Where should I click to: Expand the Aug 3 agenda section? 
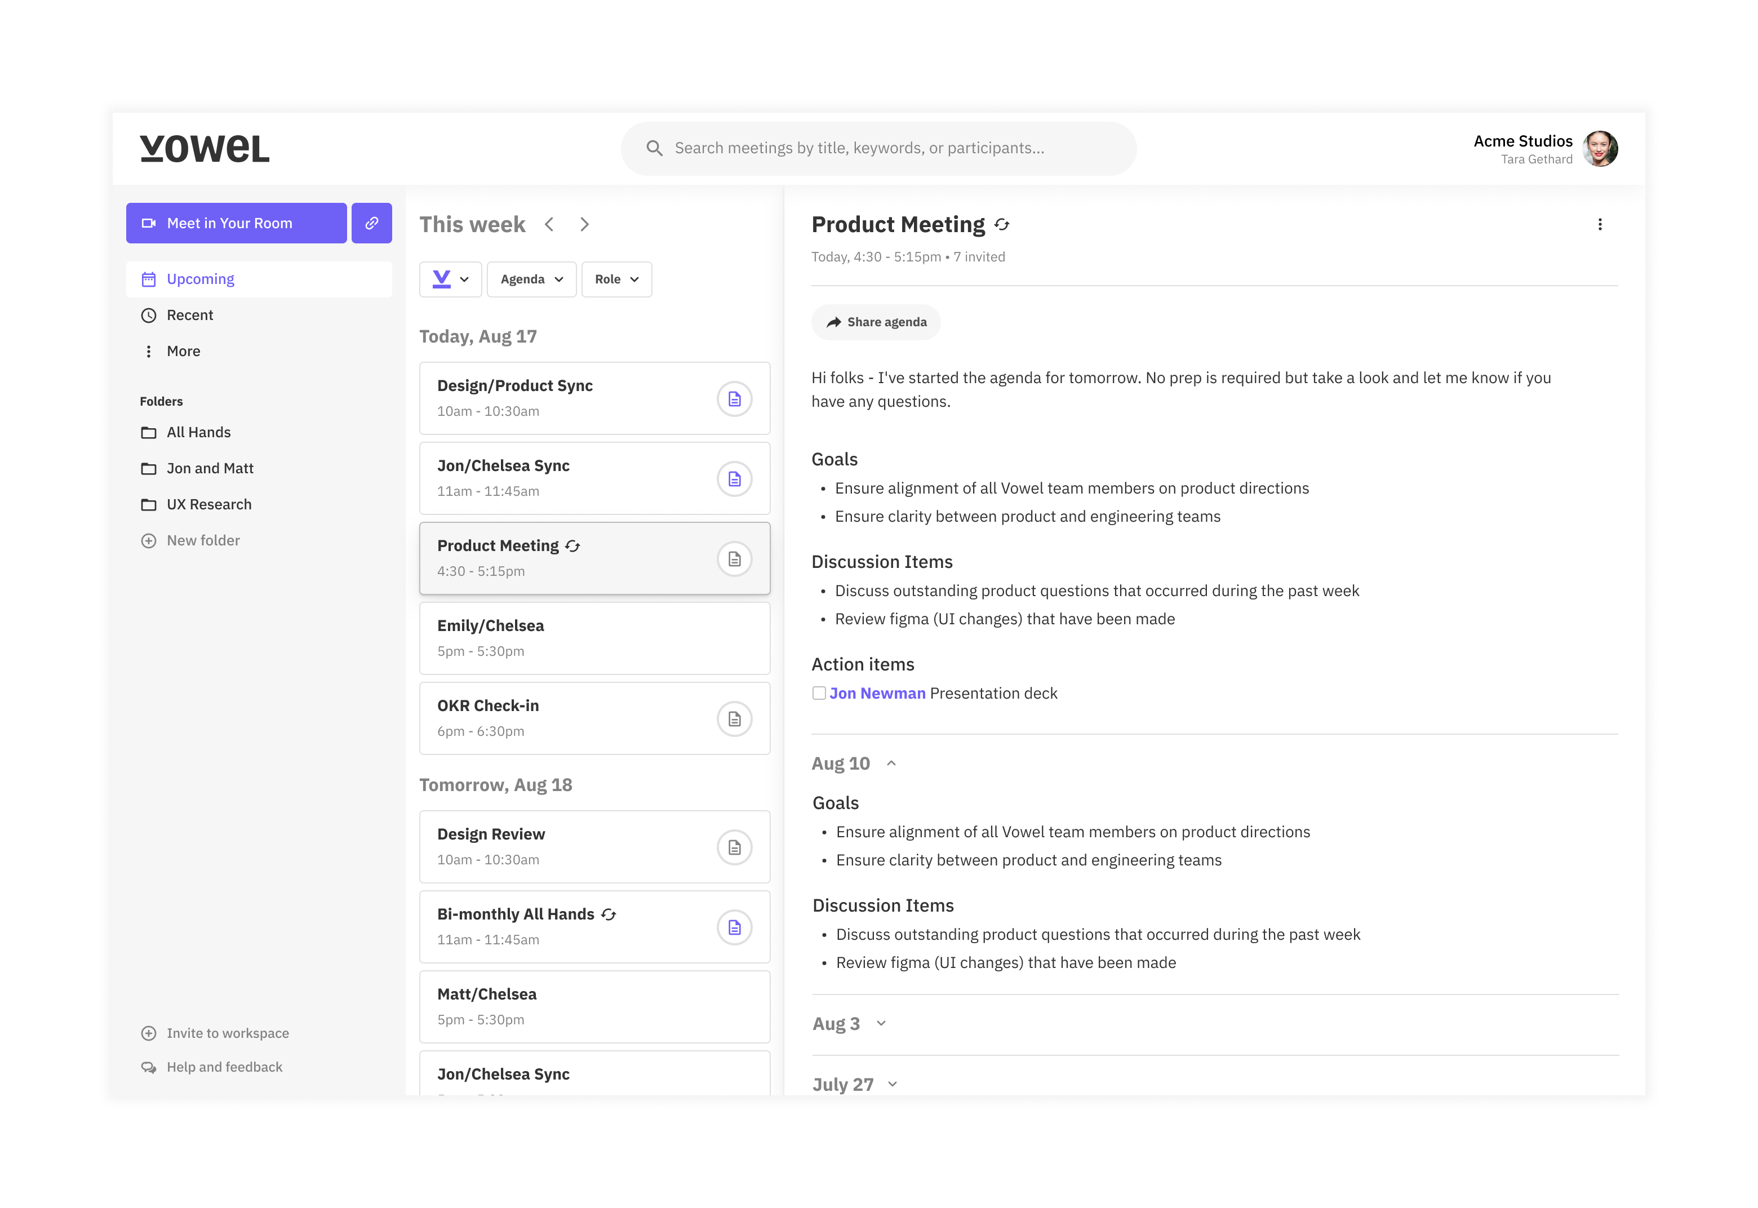[x=881, y=1024]
